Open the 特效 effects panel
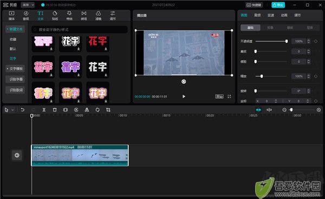Screen dimensions: 325x199 (x=69, y=16)
